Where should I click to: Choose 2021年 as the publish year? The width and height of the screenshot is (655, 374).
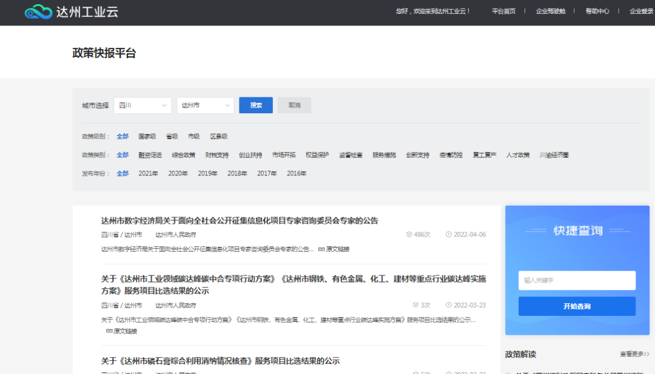coord(148,174)
